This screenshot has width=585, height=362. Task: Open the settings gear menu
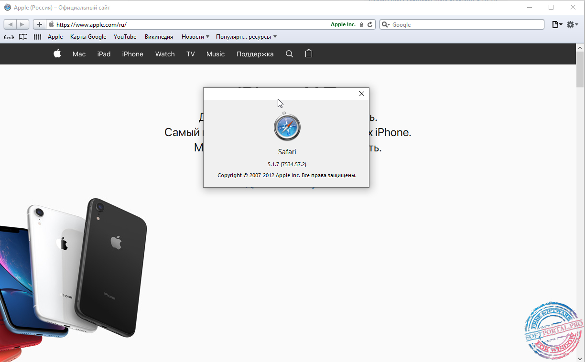pos(572,24)
